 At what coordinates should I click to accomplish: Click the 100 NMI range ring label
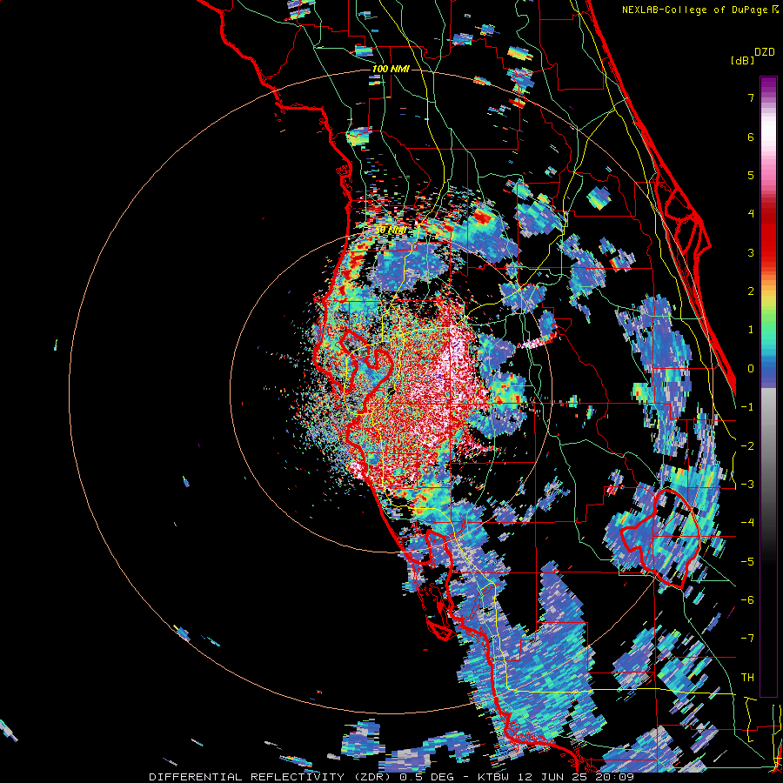[391, 69]
